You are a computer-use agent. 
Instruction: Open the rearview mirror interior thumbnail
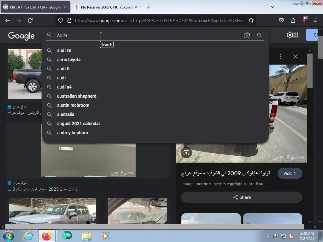point(138,211)
